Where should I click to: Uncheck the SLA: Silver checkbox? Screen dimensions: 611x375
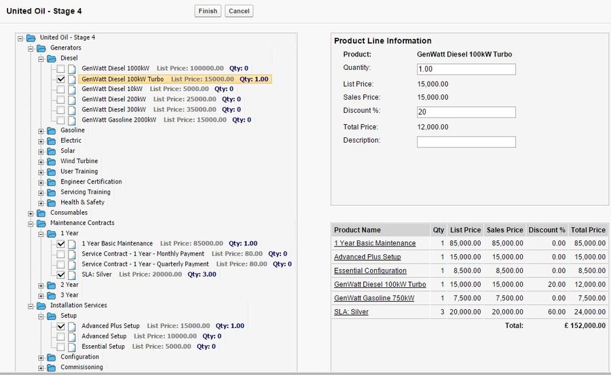[61, 274]
